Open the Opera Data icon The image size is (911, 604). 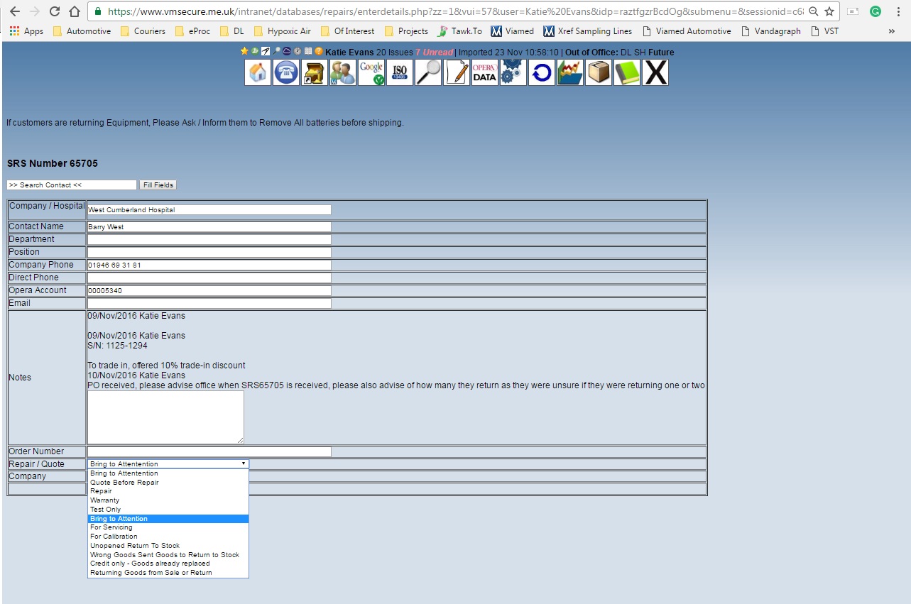point(485,72)
